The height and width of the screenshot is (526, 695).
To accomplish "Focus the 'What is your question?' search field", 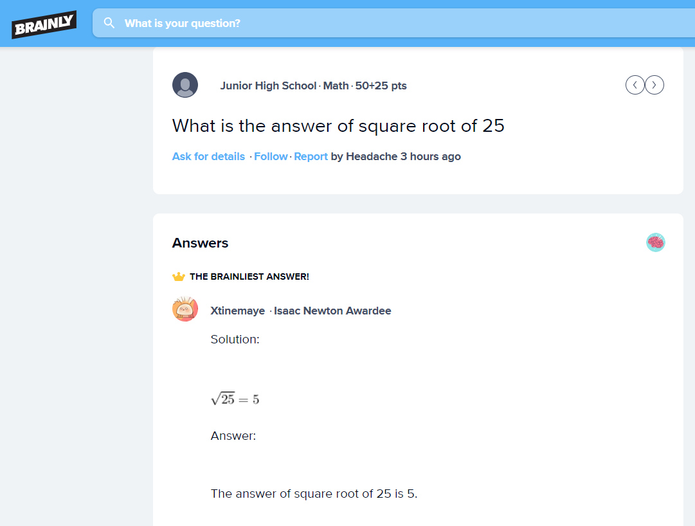I will (393, 23).
